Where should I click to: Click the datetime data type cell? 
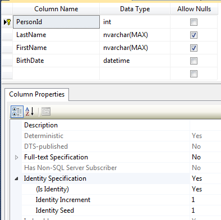coord(135,61)
